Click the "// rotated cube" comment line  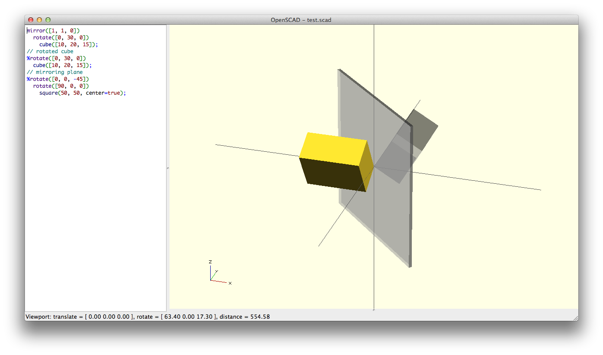click(50, 51)
